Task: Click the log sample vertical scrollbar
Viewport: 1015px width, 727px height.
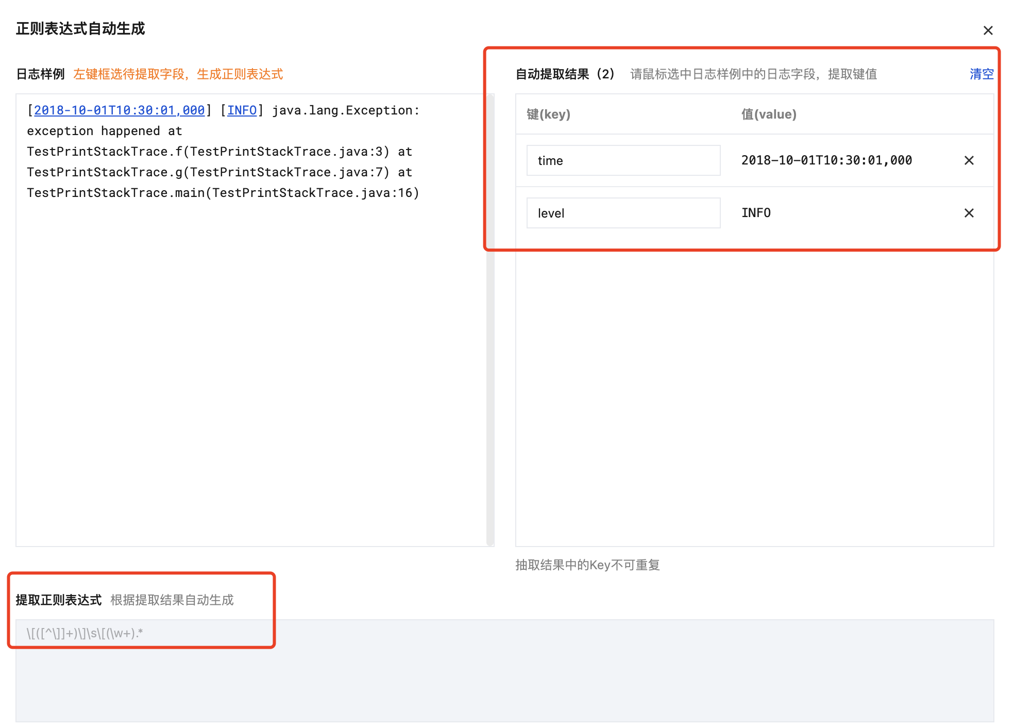Action: click(x=490, y=320)
